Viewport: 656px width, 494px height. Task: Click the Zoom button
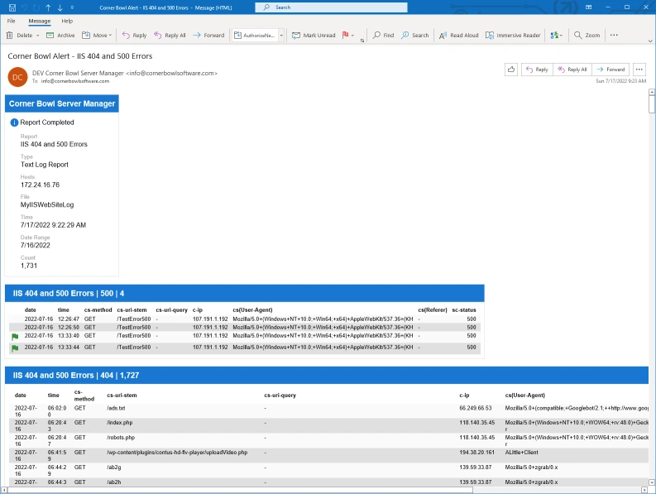coord(587,35)
